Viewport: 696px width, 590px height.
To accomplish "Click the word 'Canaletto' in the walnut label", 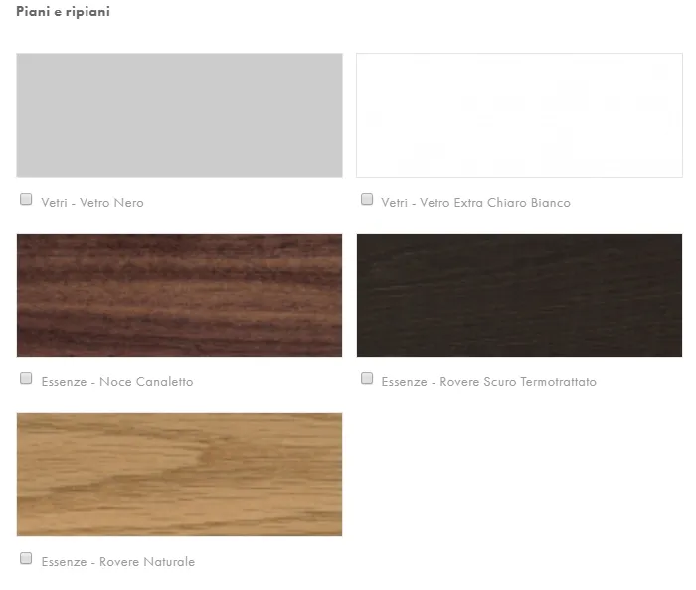I will click(x=164, y=382).
